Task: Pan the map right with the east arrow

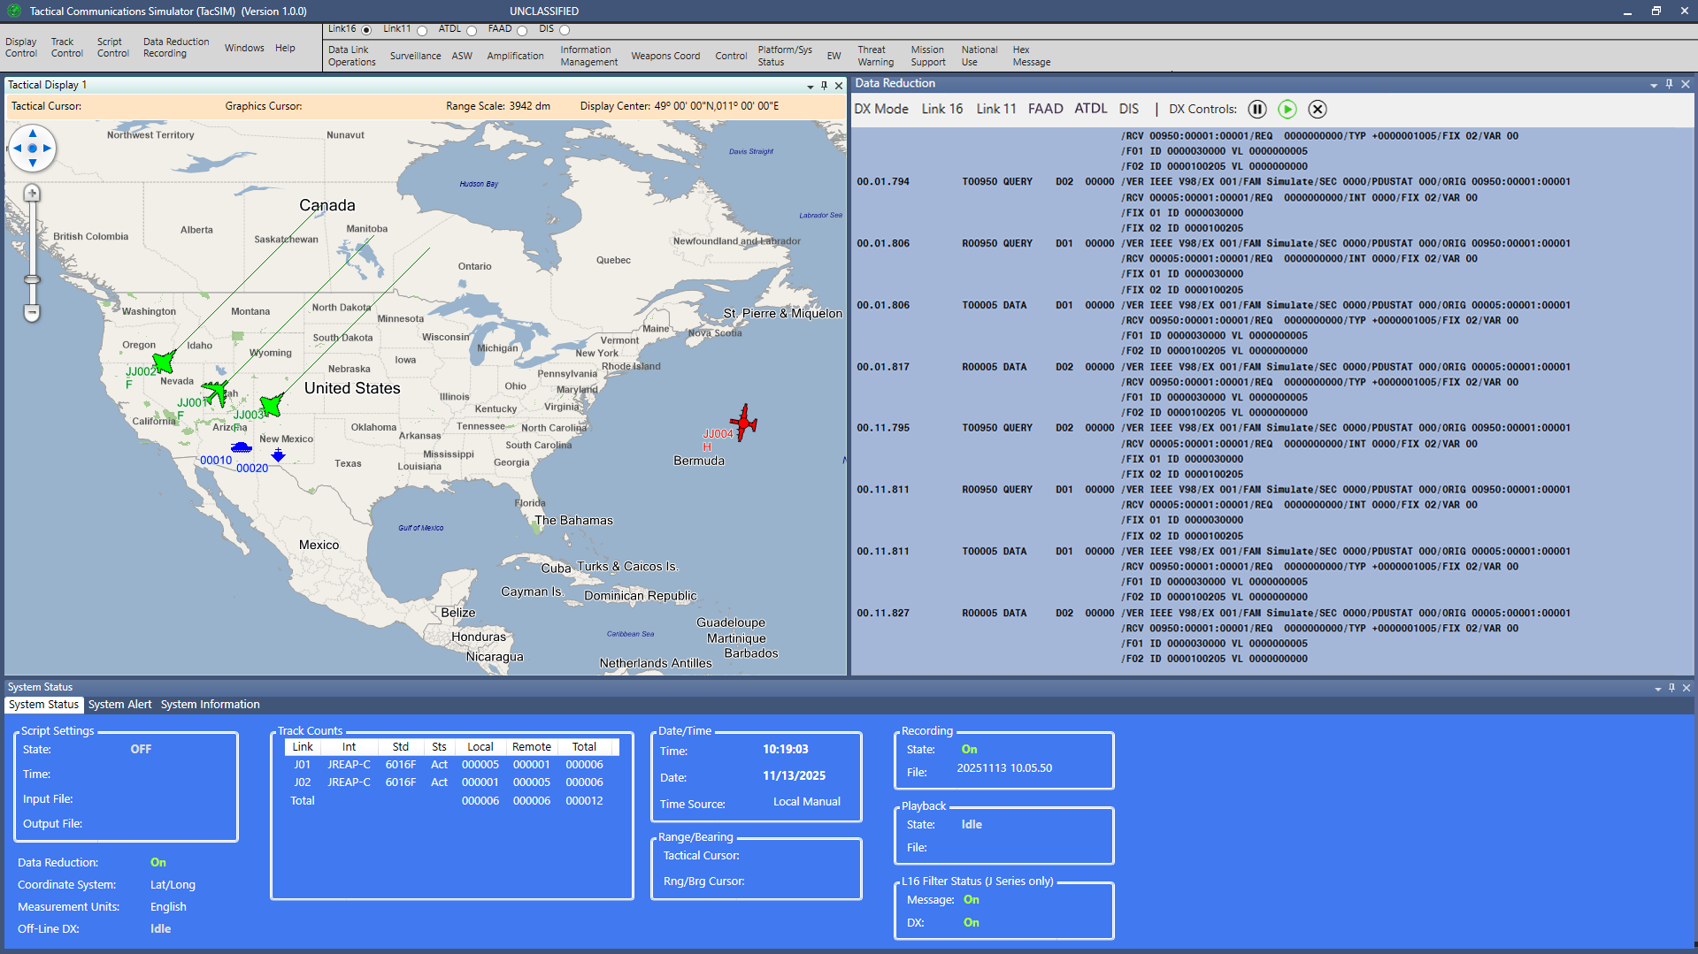Action: [x=48, y=149]
